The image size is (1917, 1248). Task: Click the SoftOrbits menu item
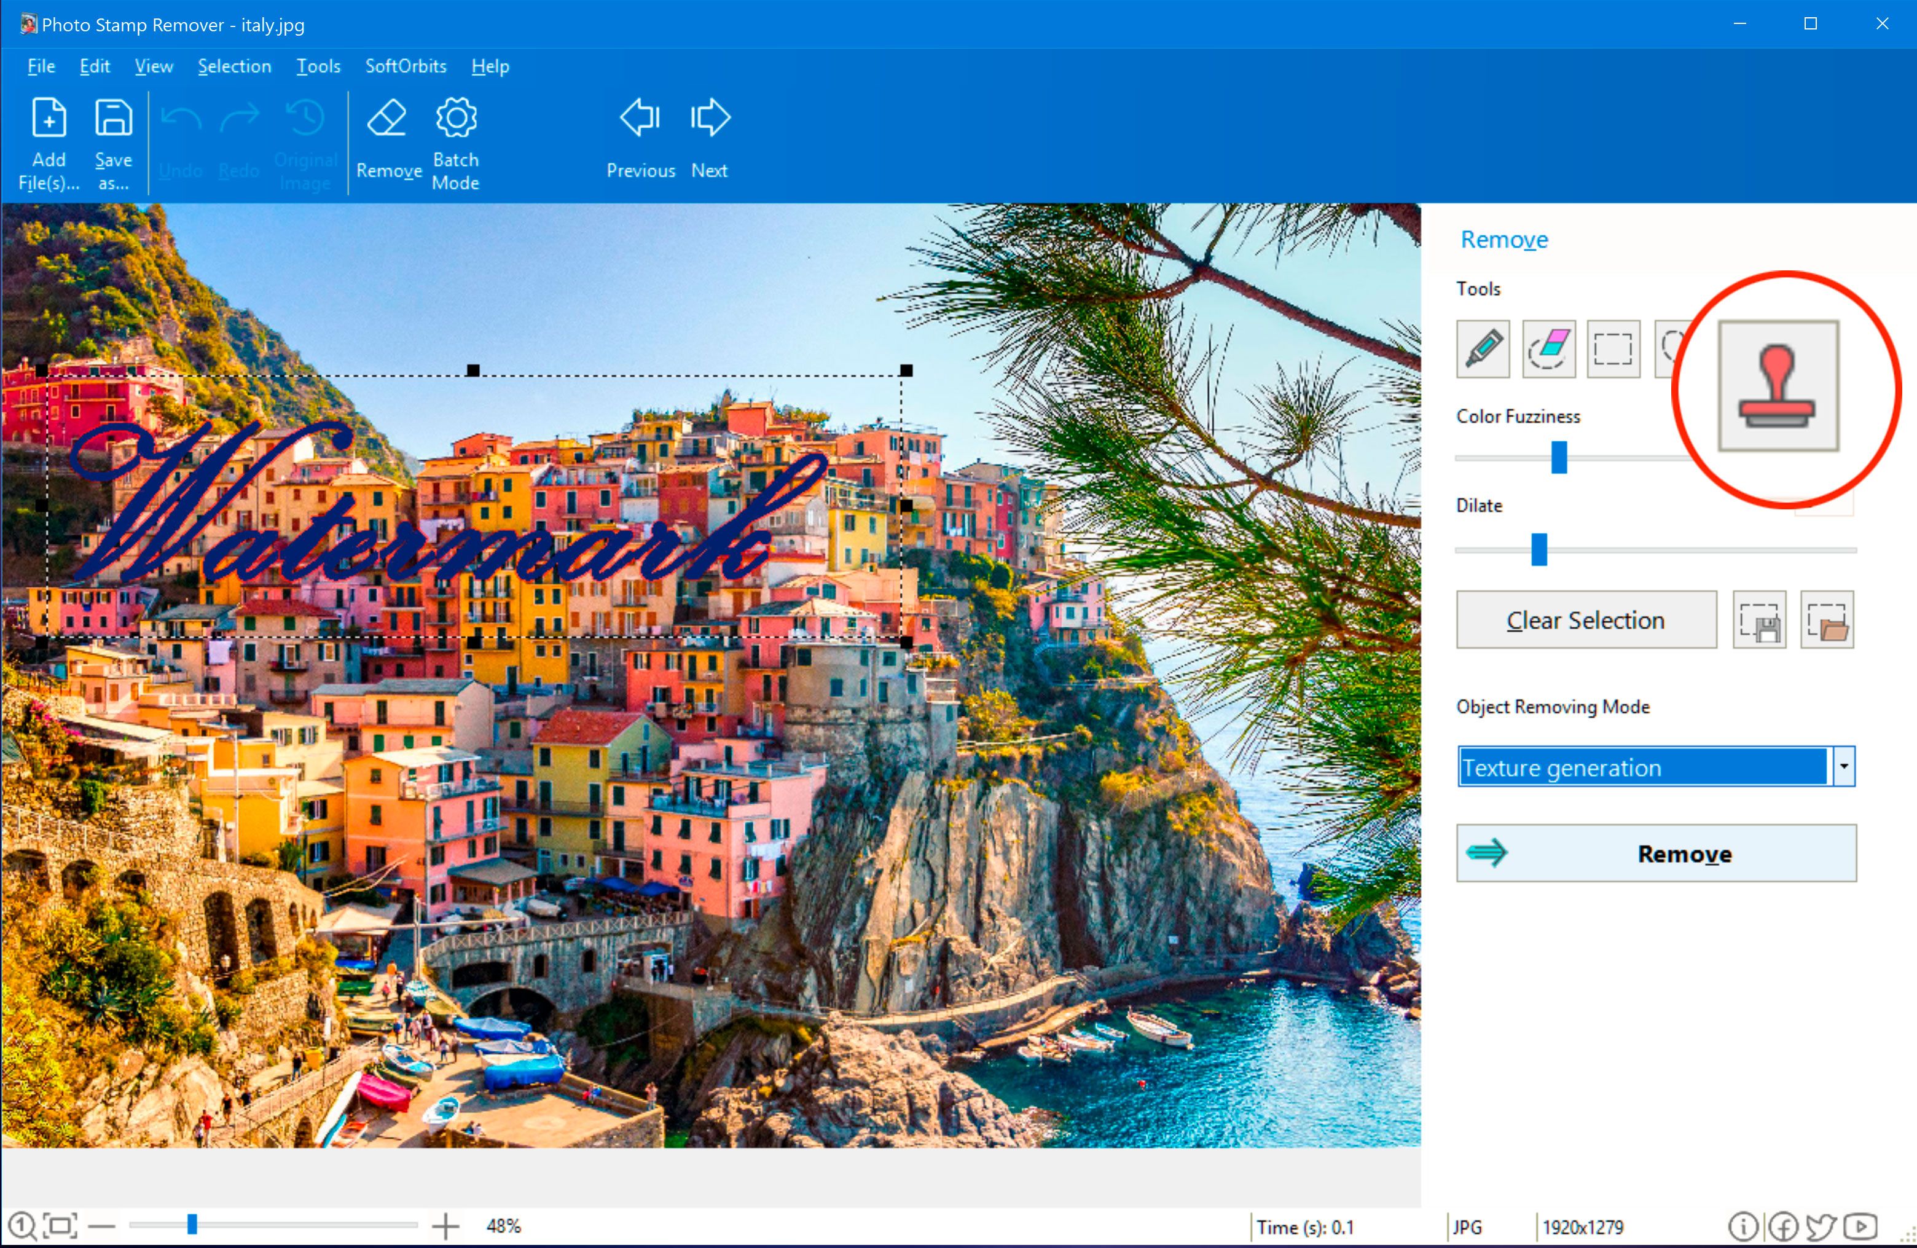tap(404, 65)
